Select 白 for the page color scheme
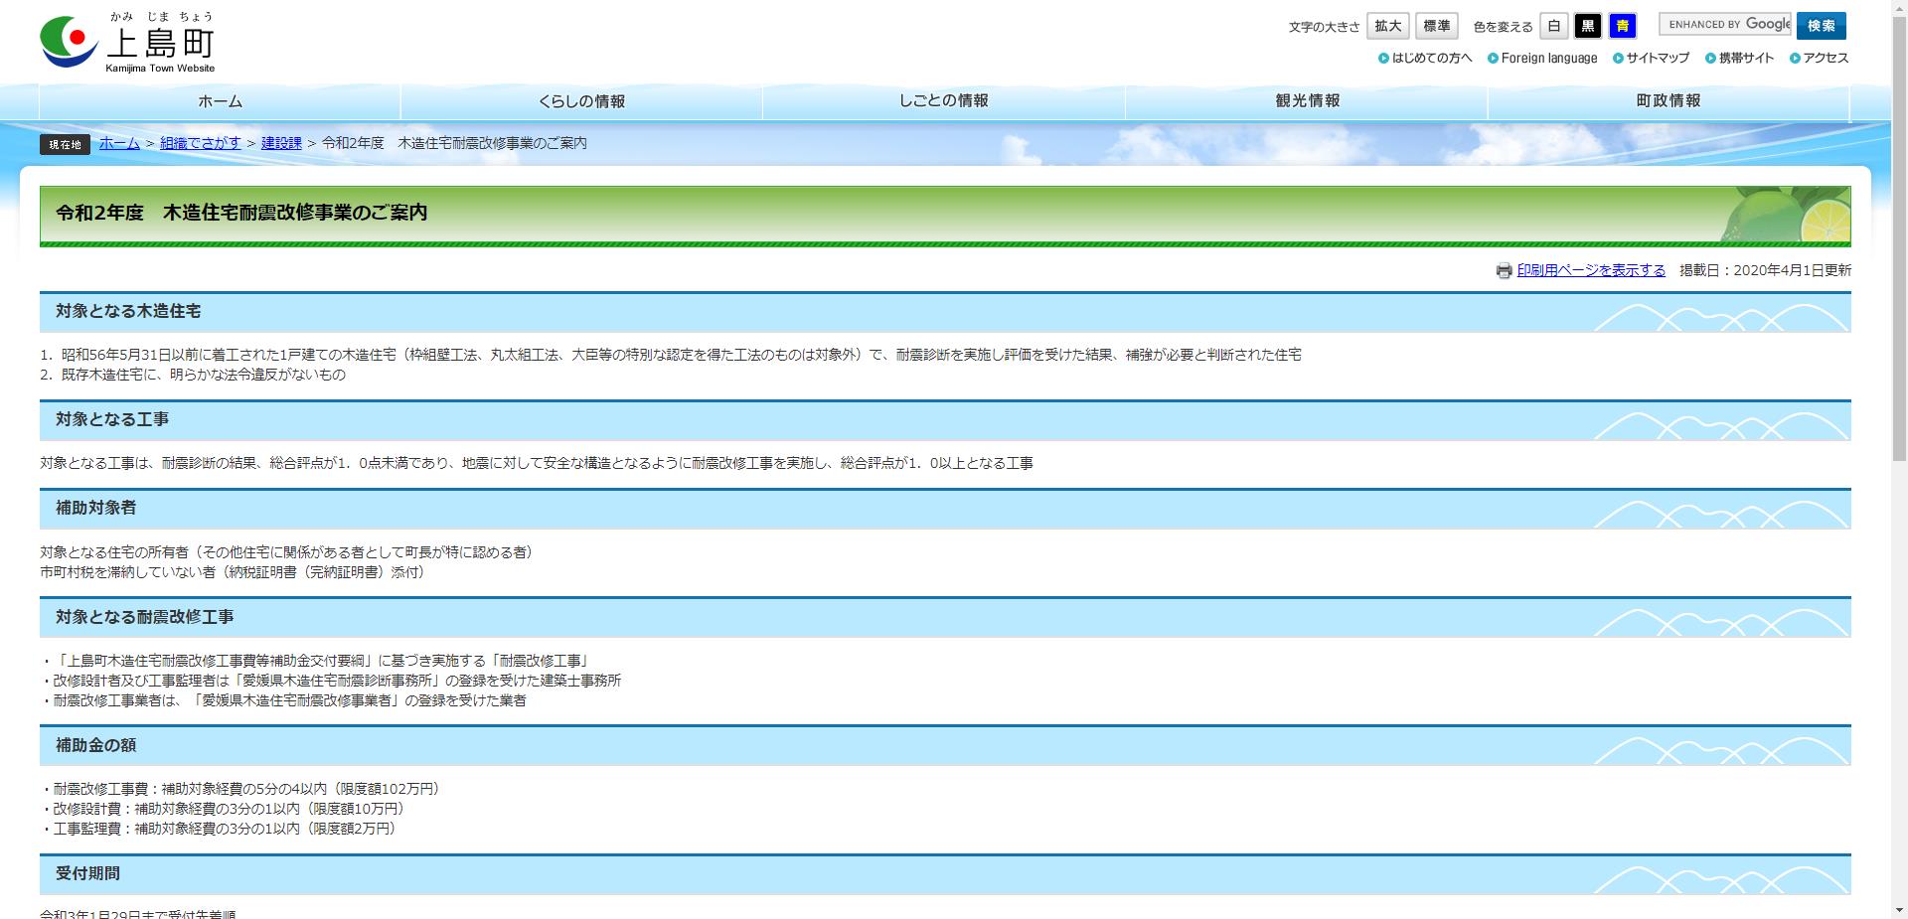 coord(1554,26)
